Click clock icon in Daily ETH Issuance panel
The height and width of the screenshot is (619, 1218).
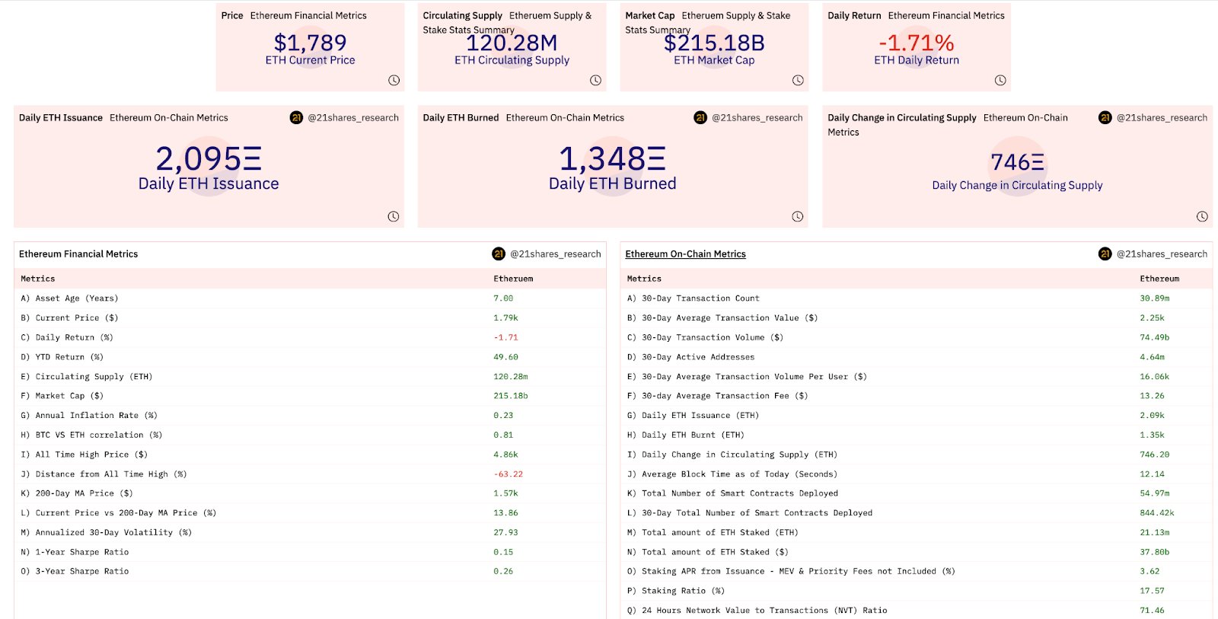(394, 217)
